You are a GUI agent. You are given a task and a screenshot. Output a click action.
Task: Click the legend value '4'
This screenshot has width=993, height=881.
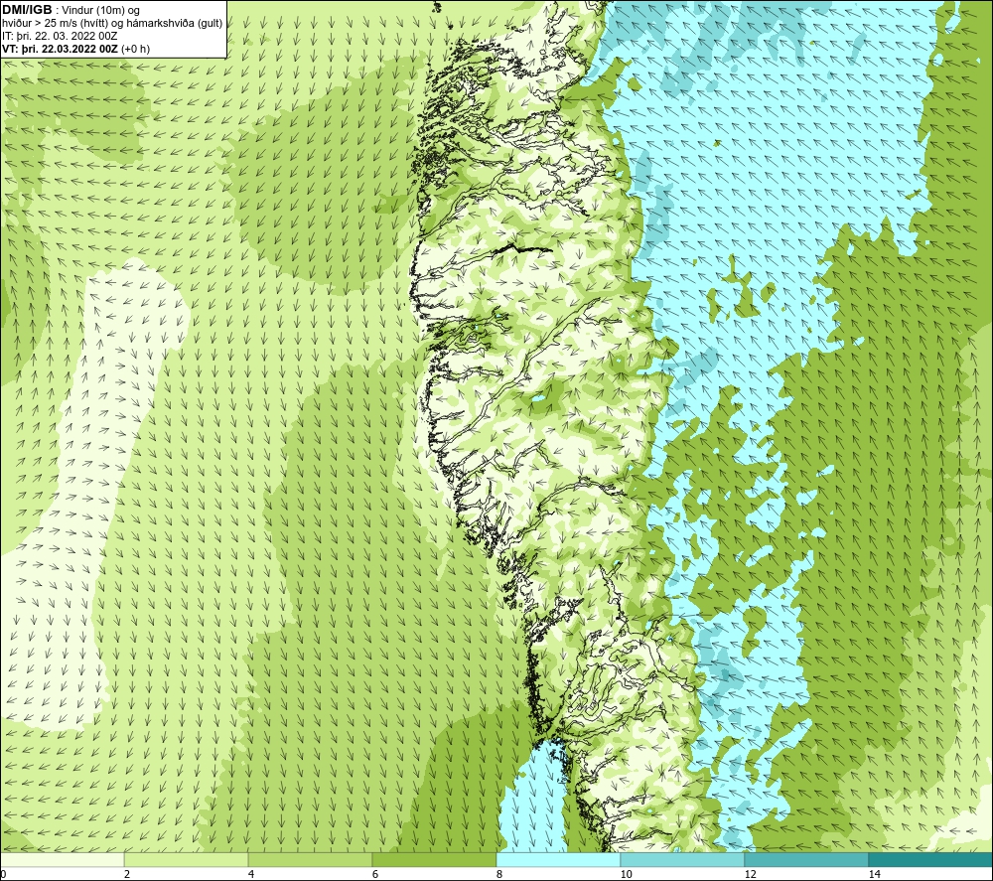click(x=251, y=874)
